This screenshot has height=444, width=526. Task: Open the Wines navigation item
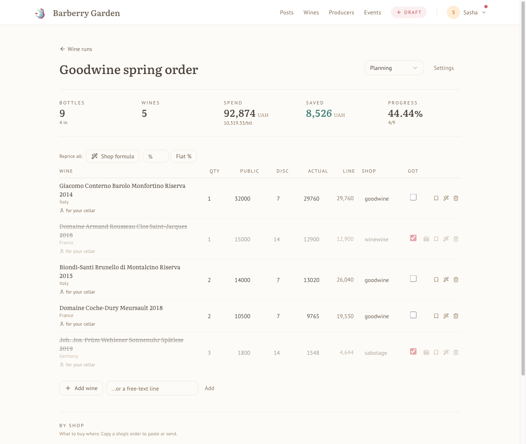click(311, 12)
